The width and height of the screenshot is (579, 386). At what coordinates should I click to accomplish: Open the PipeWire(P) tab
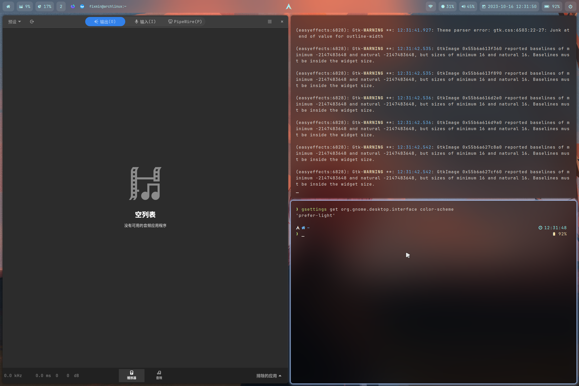tap(185, 22)
